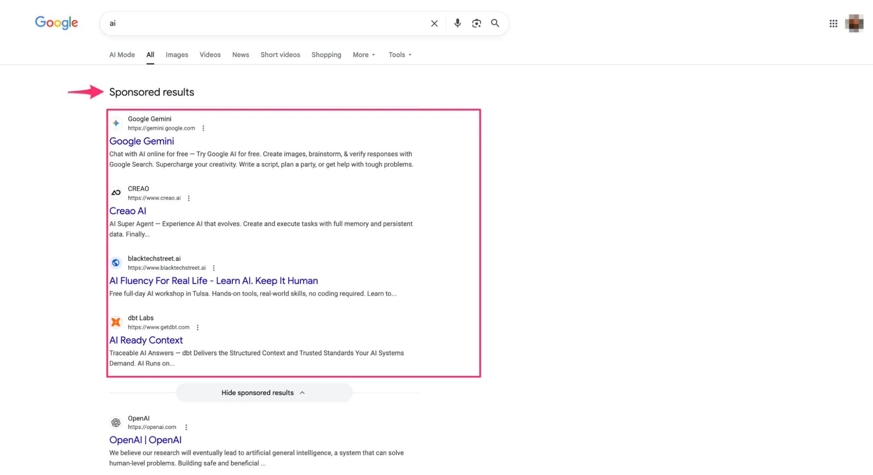873x475 pixels.
Task: Click the OpenAI logo next to openai.com
Action: [x=115, y=423]
